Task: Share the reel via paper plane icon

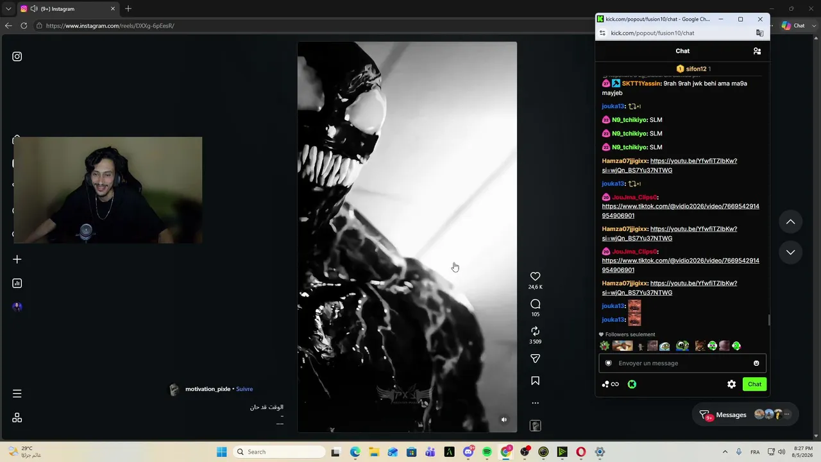Action: click(535, 359)
